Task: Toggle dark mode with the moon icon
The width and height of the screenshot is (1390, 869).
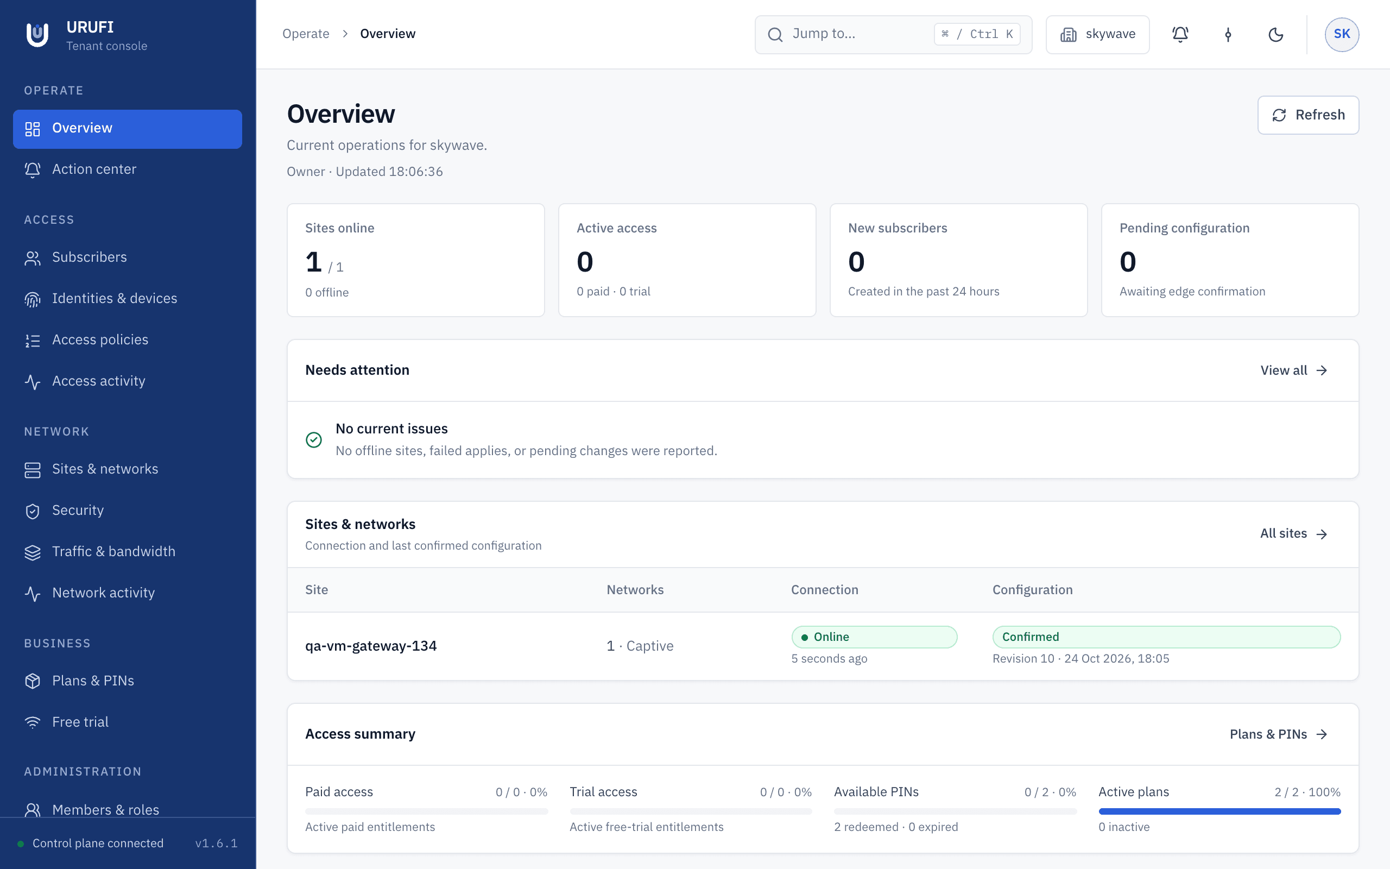Action: [1275, 34]
